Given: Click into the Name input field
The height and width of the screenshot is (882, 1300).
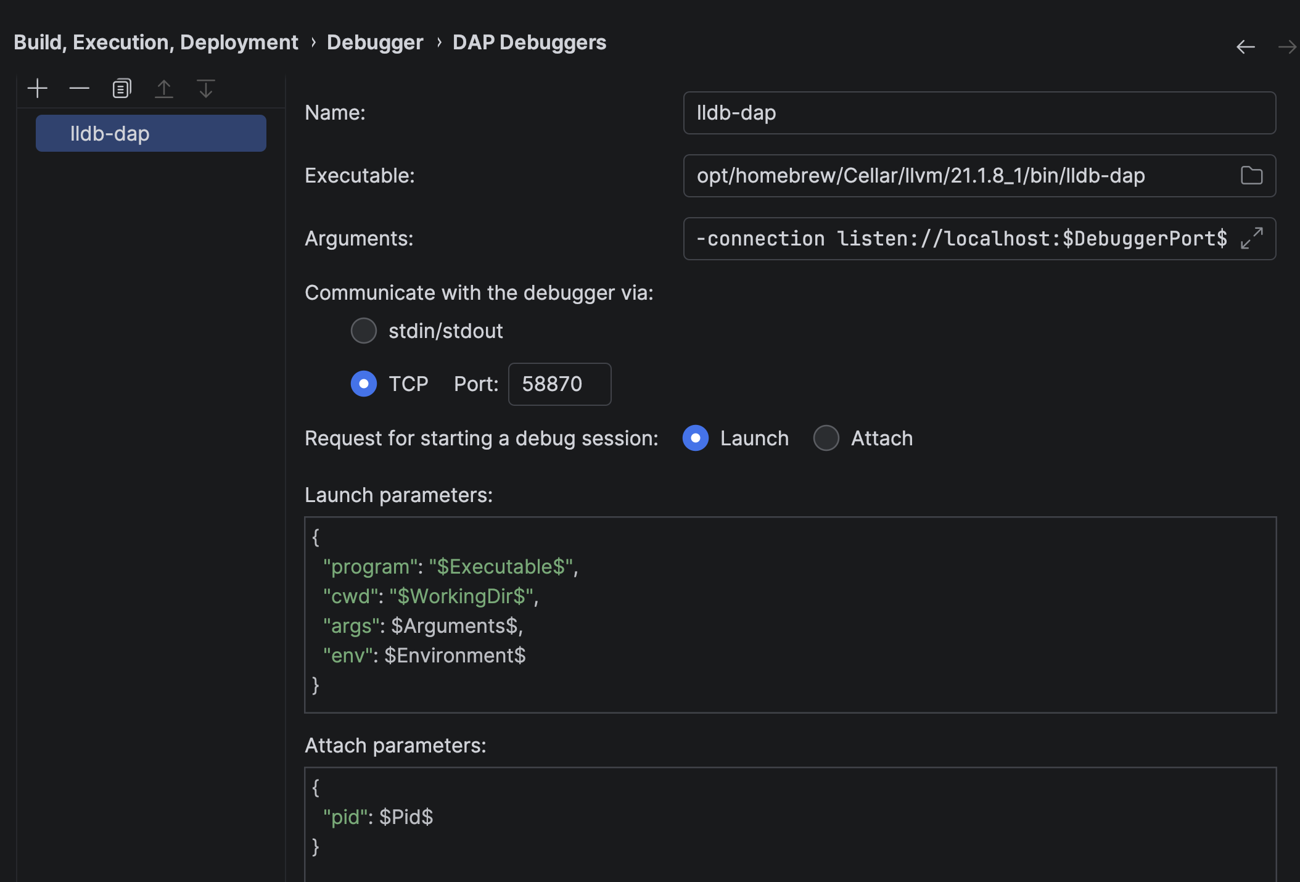Looking at the screenshot, I should pos(979,113).
